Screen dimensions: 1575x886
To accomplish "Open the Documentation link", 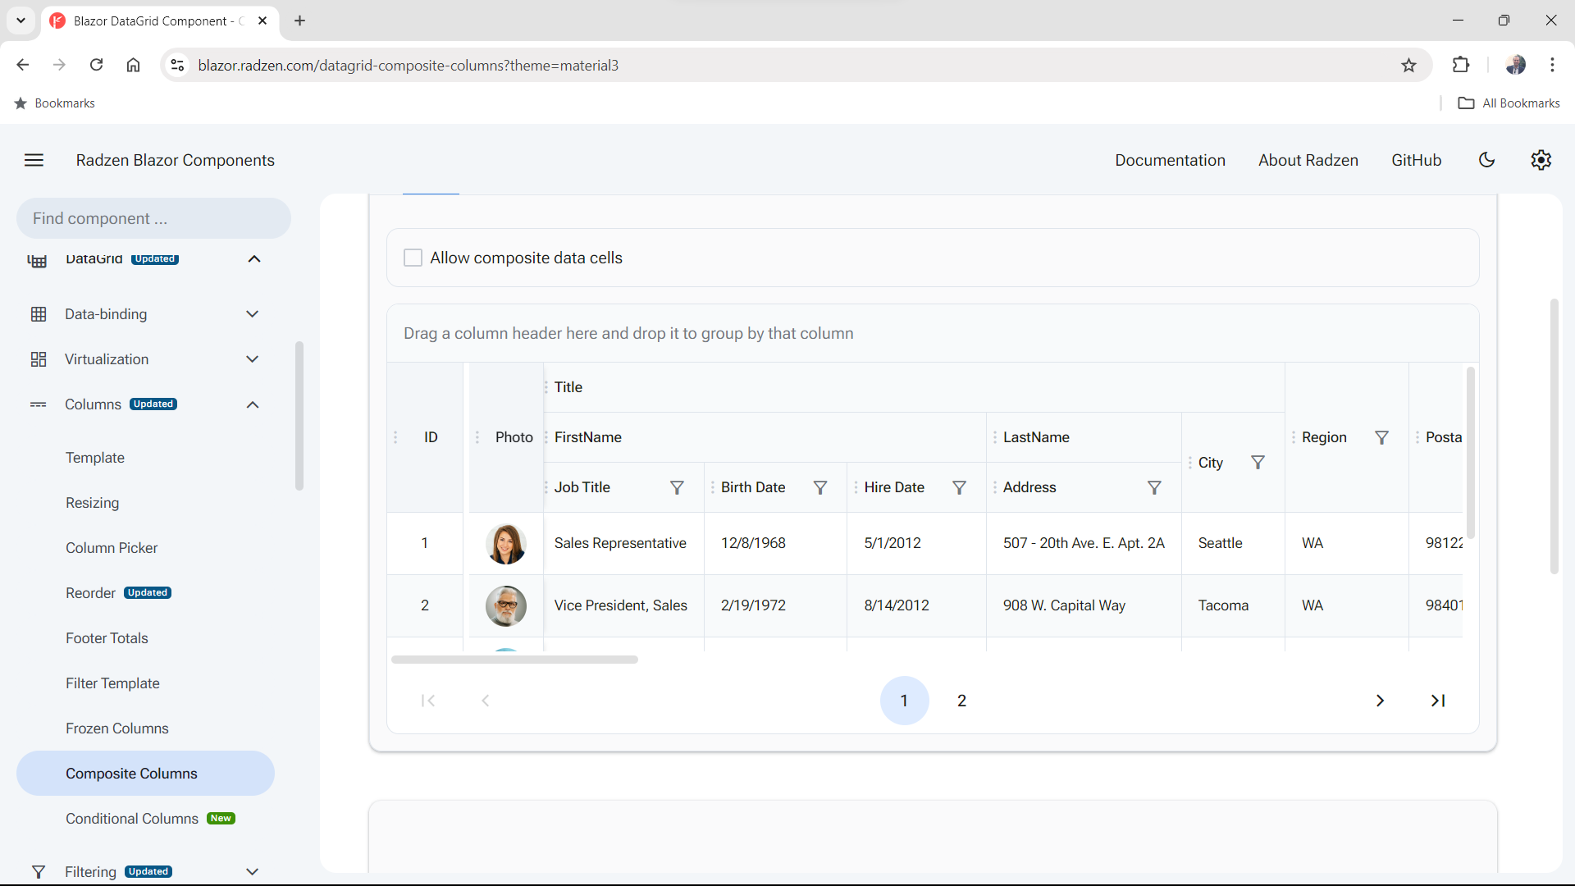I will click(1170, 160).
